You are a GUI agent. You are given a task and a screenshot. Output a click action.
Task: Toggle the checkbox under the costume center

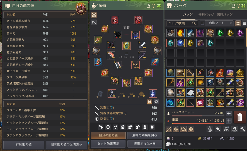click(127, 53)
